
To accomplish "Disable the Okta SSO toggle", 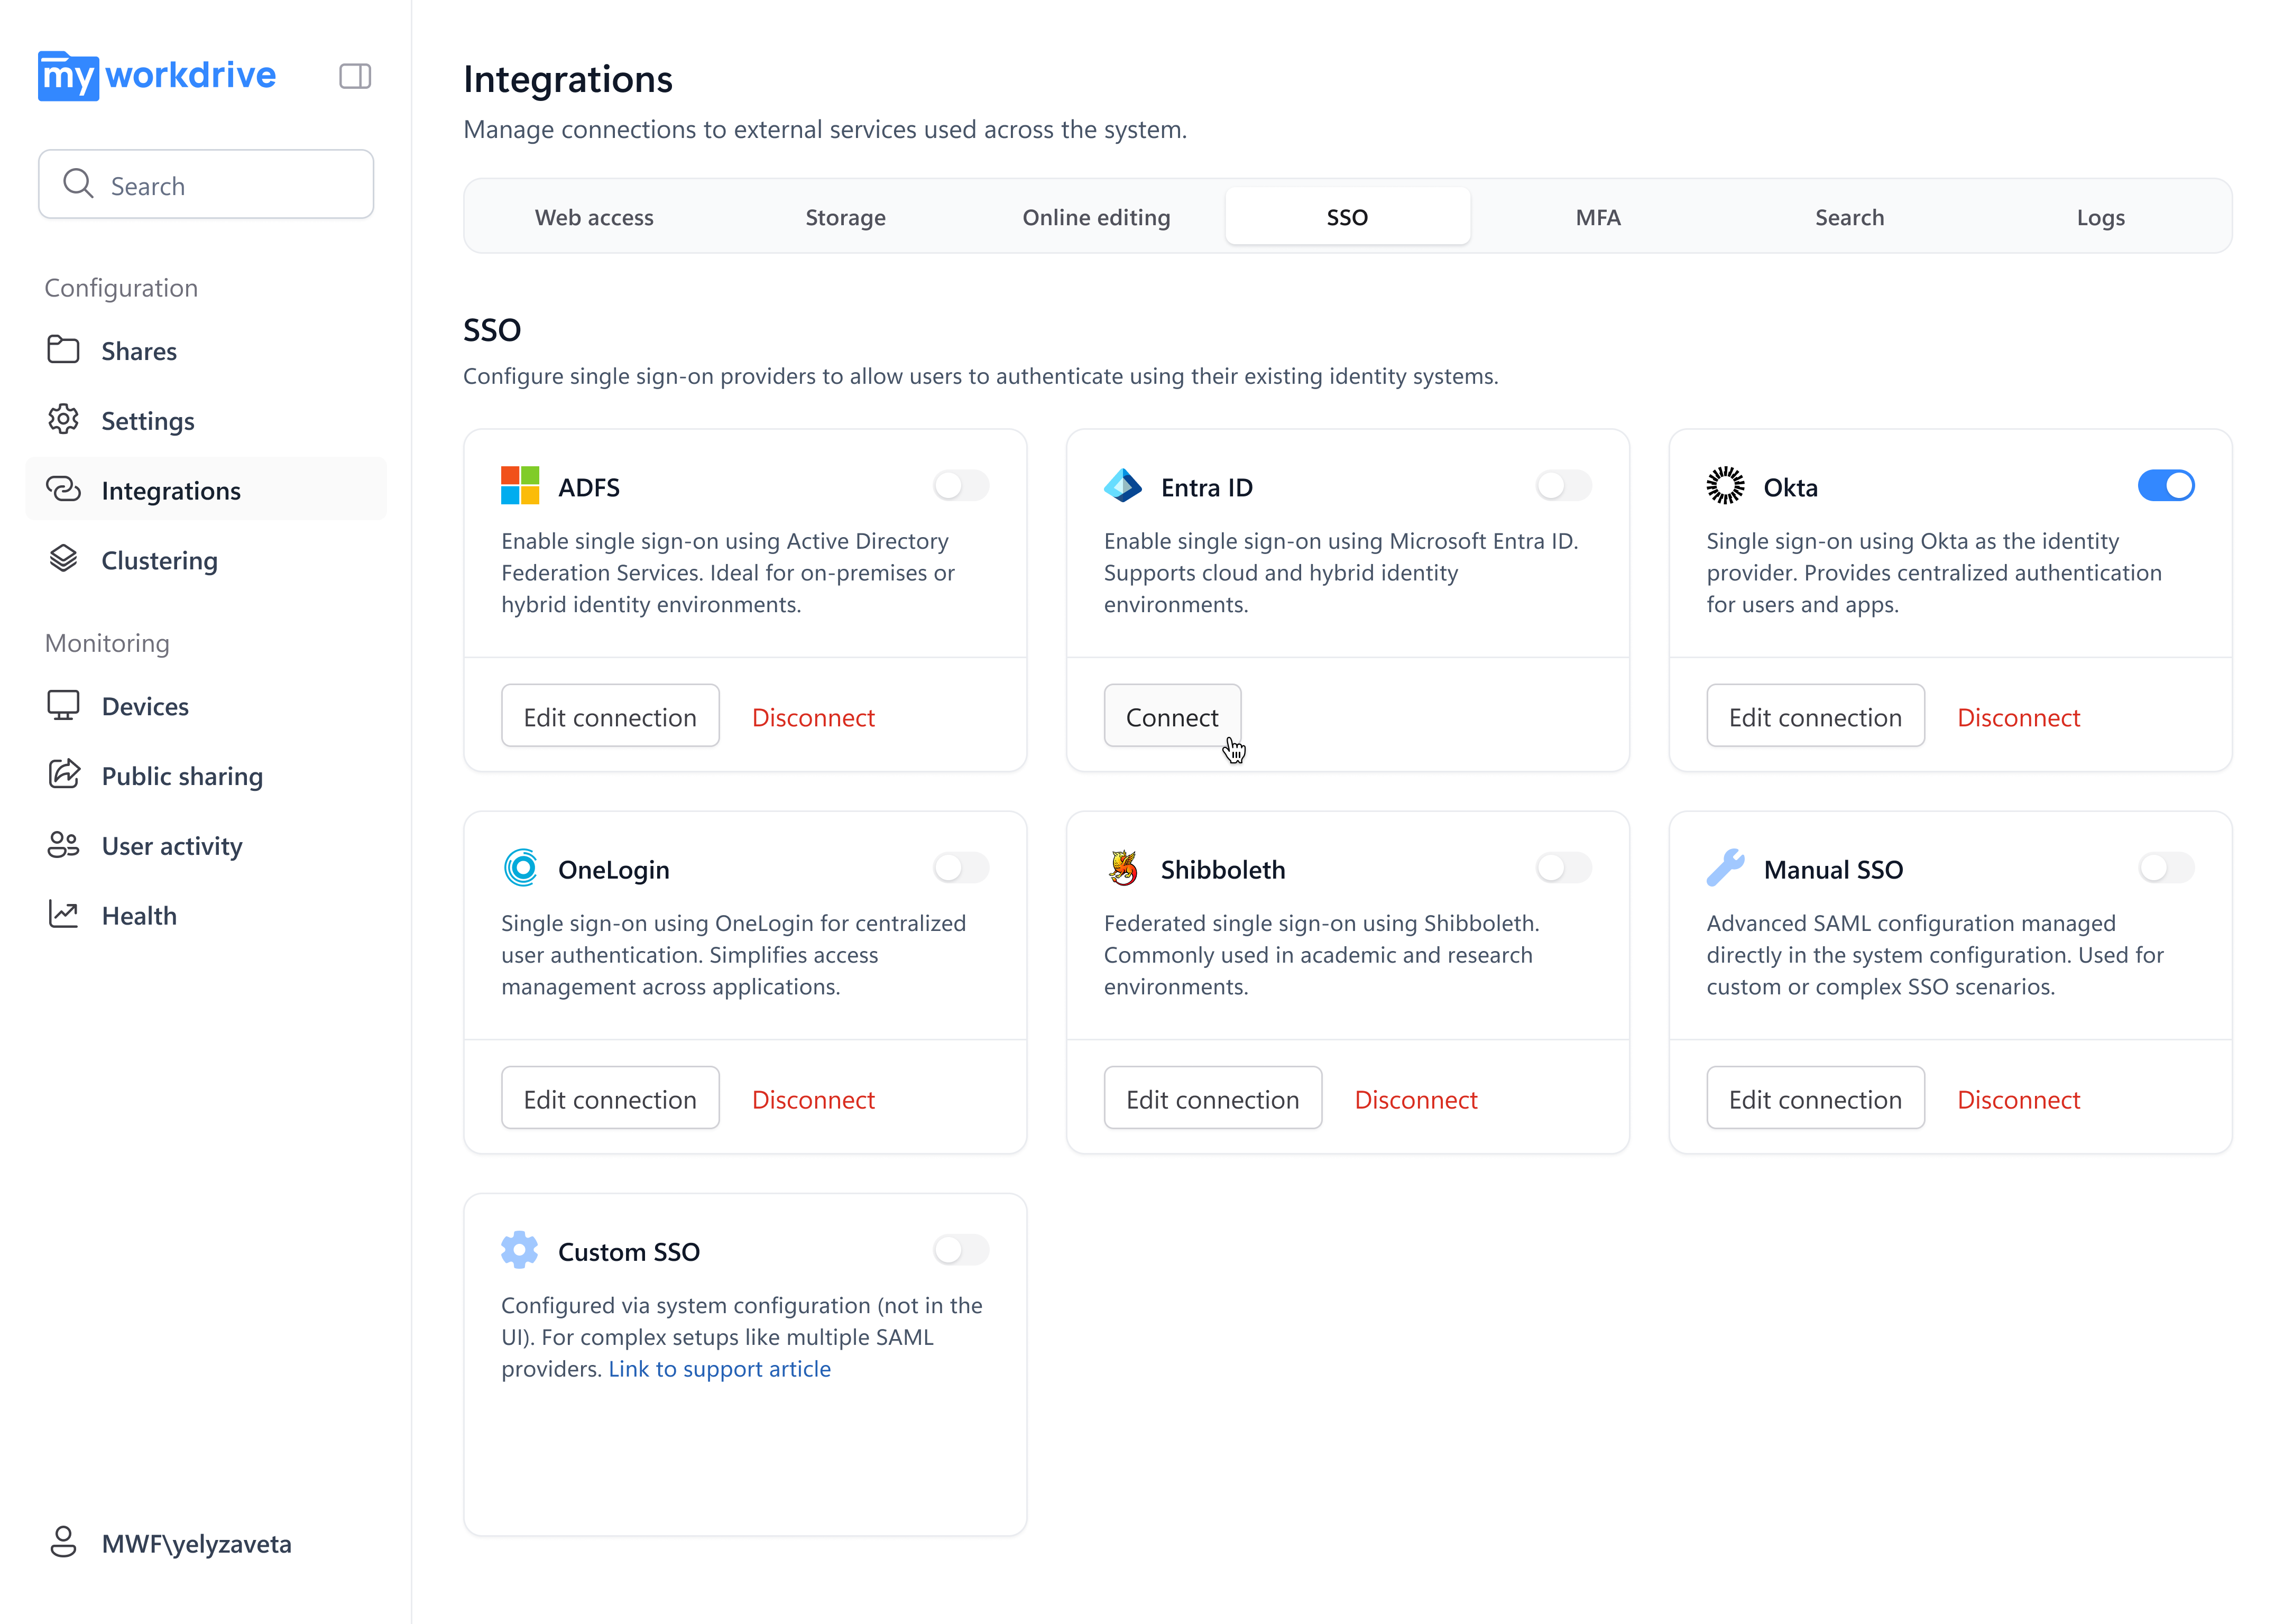I will [x=2166, y=486].
